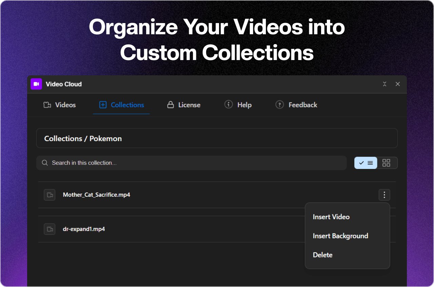
Task: Enable the checkmark selection mode
Action: (361, 163)
